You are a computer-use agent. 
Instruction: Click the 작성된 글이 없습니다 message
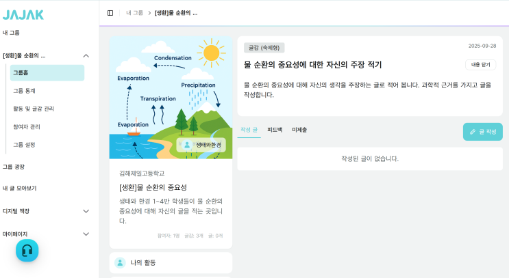coord(370,158)
